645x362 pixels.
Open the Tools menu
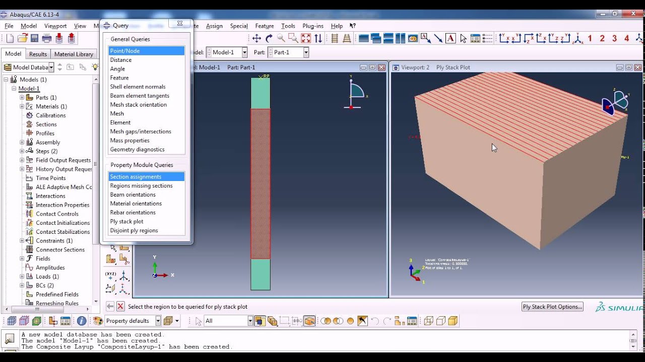(288, 26)
